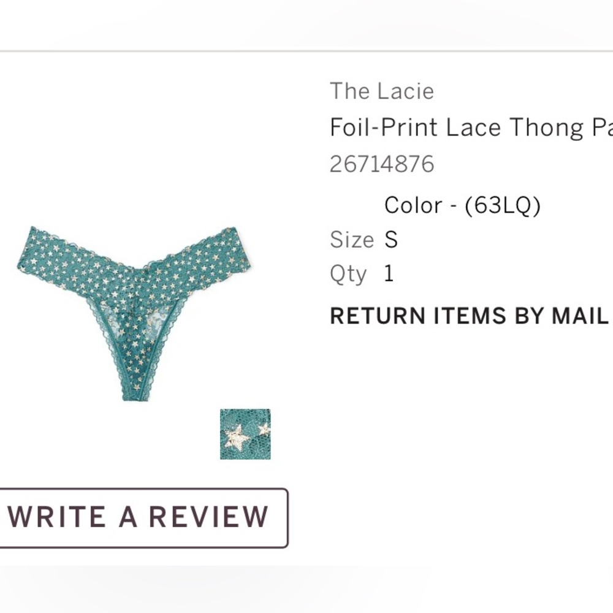
Task: Click the Size label
Action: [352, 239]
